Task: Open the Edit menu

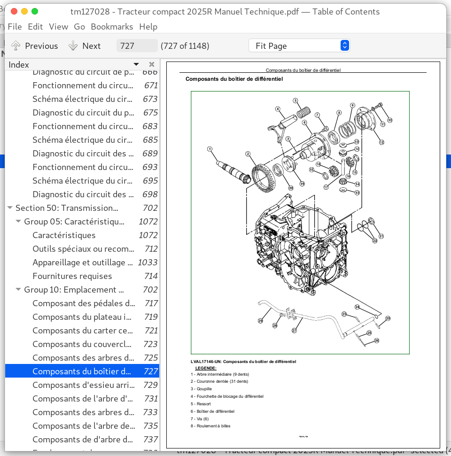Action: (35, 27)
